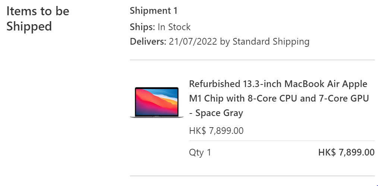Click the MacBook Air laptop base in image
The width and height of the screenshot is (378, 186).
[157, 117]
